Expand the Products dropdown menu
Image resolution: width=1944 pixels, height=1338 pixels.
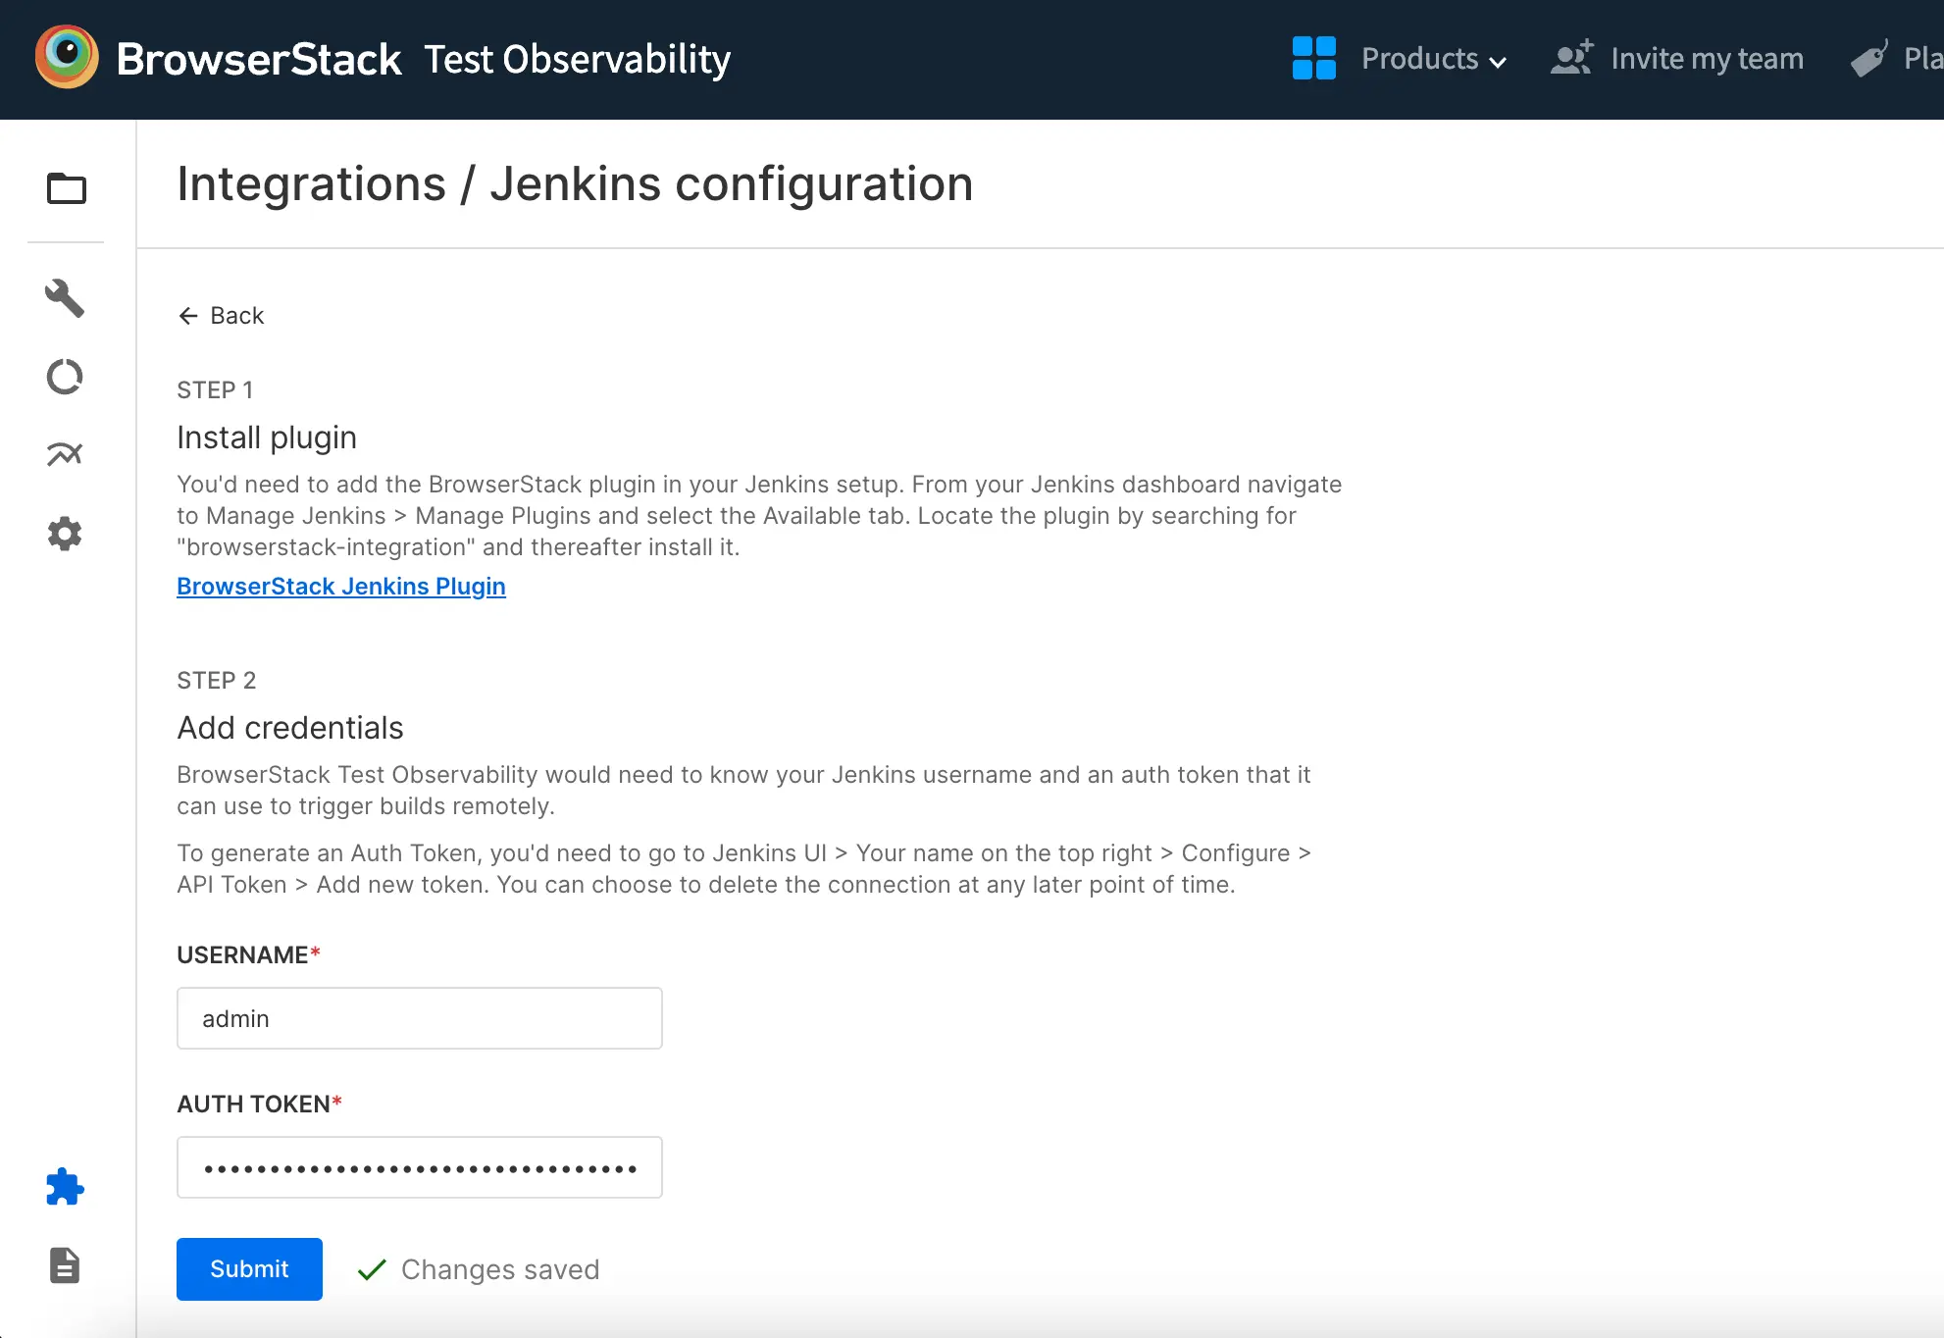pyautogui.click(x=1434, y=59)
